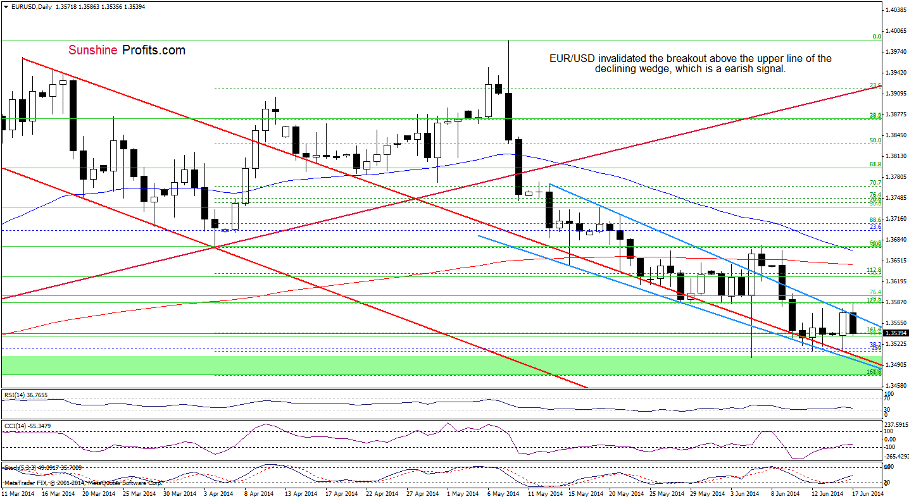The height and width of the screenshot is (499, 909).
Task: Click the annotation about invalidated wedge breakout
Action: click(690, 64)
